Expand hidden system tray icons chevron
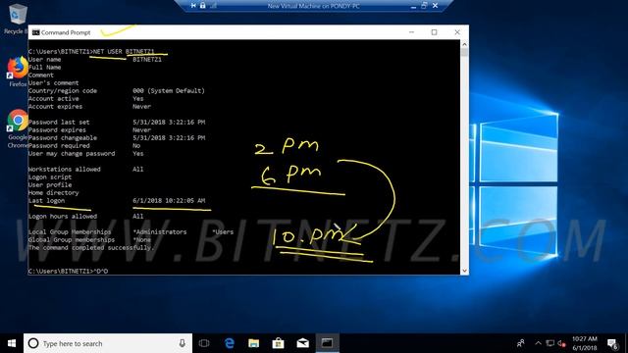The width and height of the screenshot is (628, 353). tap(539, 343)
